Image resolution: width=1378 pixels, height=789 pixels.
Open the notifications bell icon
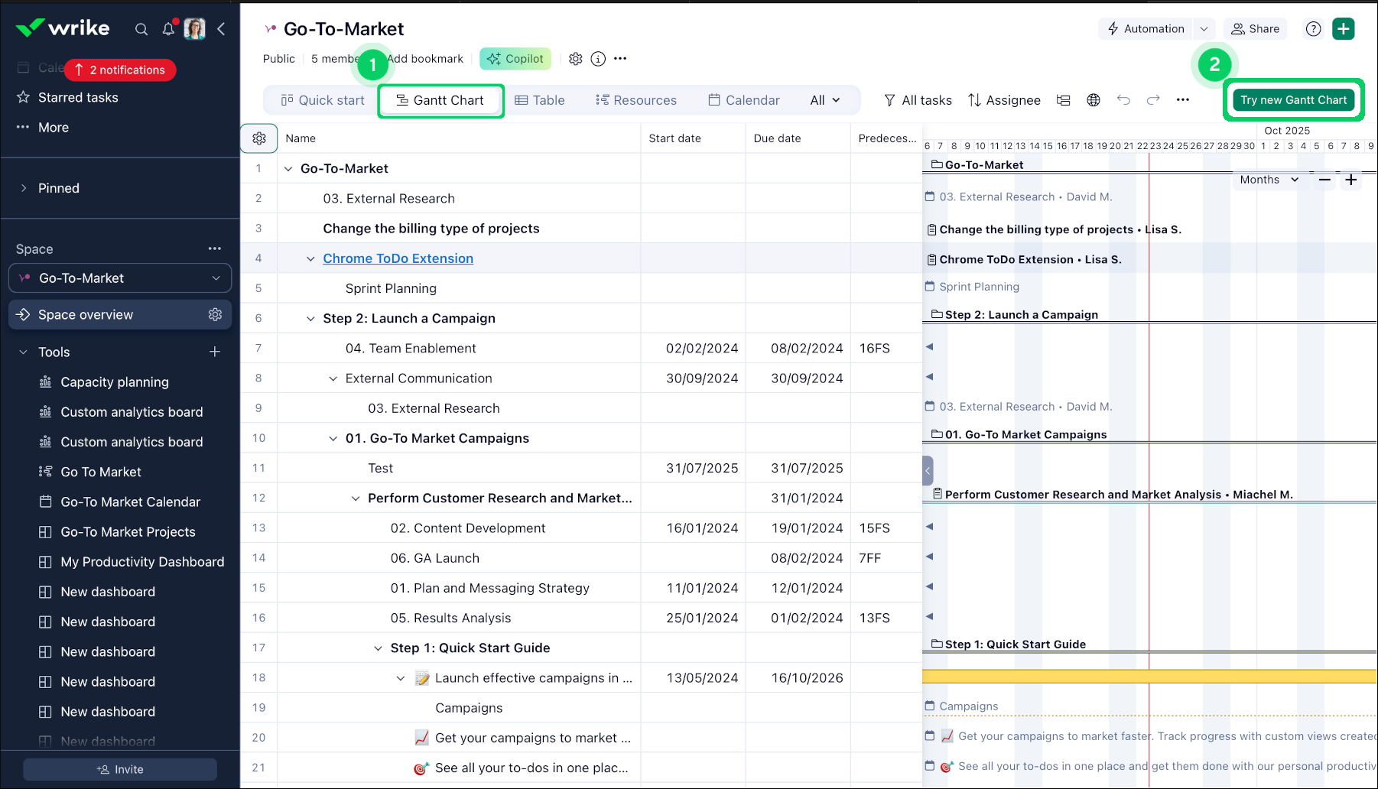coord(168,29)
